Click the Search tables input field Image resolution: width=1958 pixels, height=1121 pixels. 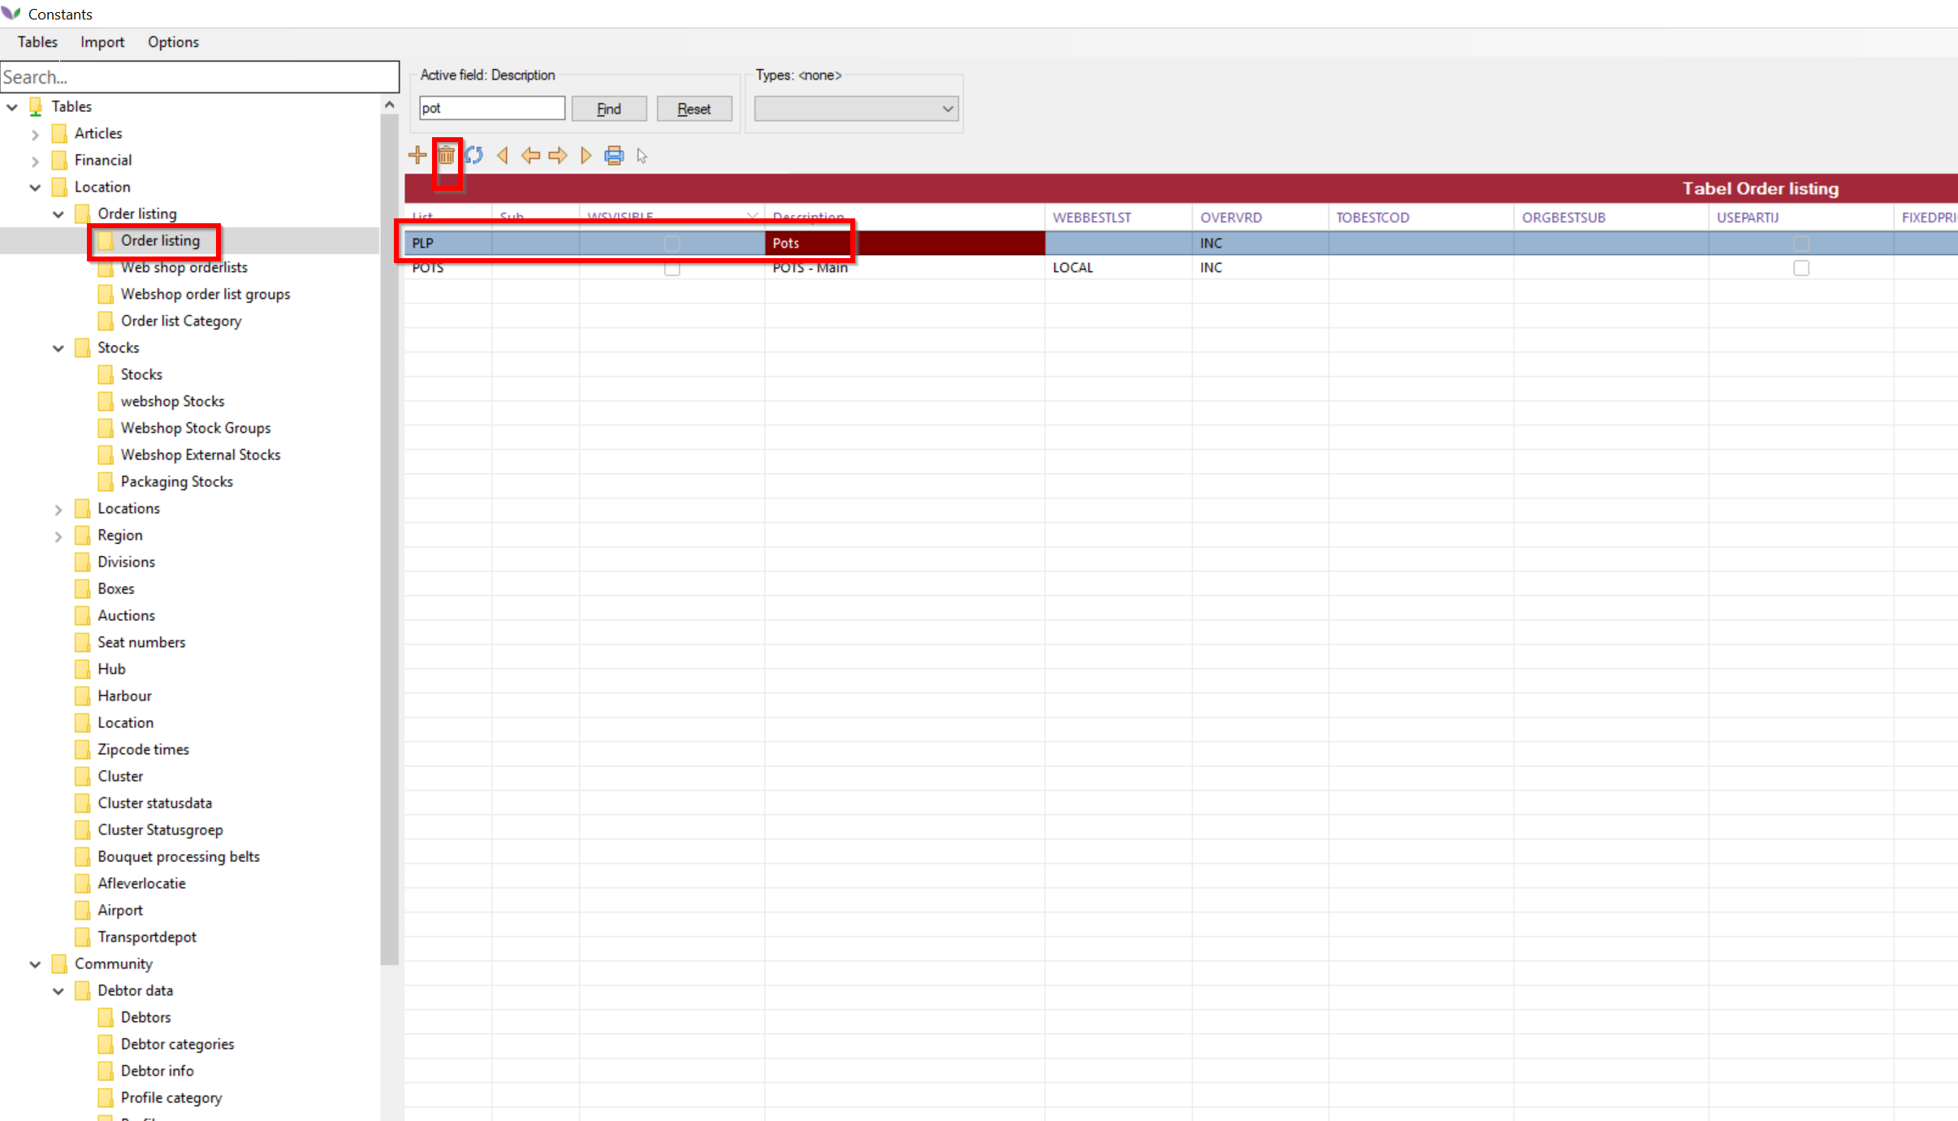point(199,77)
